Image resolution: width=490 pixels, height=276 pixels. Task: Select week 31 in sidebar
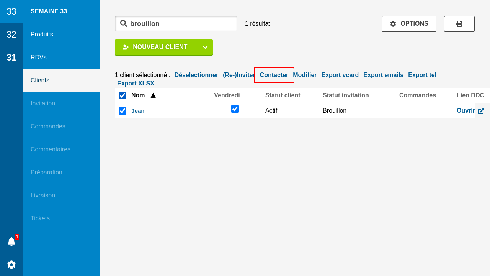11,58
